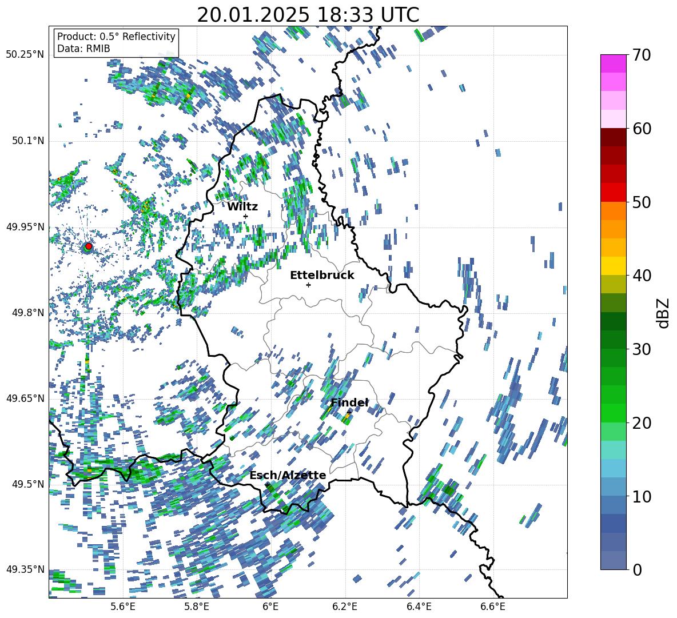Click the red radar site marker
The image size is (677, 618).
pos(89,246)
